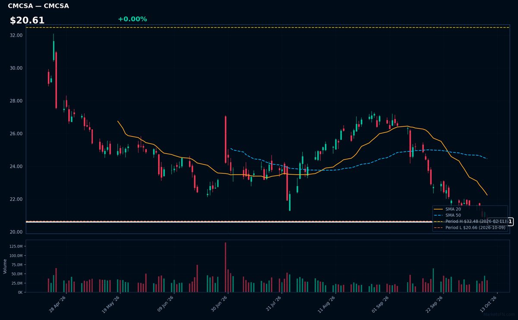
Task: Click the 0K volume axis label
Action: pyautogui.click(x=20, y=292)
